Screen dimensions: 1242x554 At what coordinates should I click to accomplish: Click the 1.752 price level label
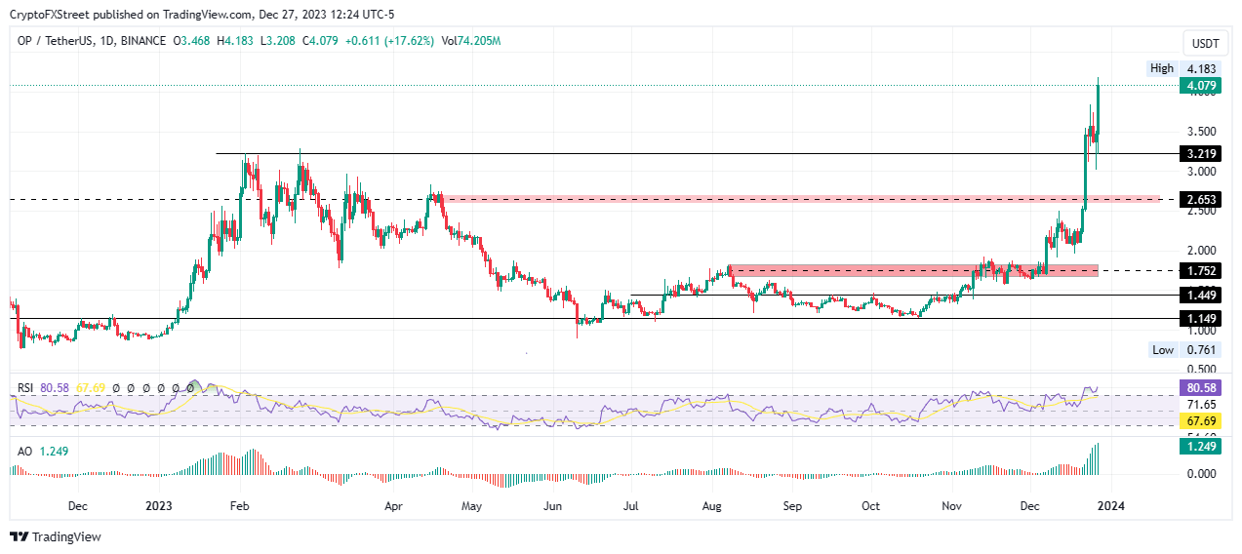(x=1197, y=270)
